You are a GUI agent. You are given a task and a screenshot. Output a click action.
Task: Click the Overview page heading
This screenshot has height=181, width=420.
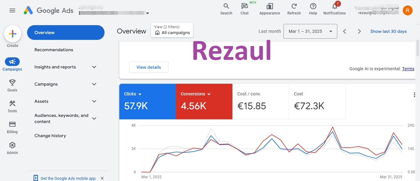(132, 31)
